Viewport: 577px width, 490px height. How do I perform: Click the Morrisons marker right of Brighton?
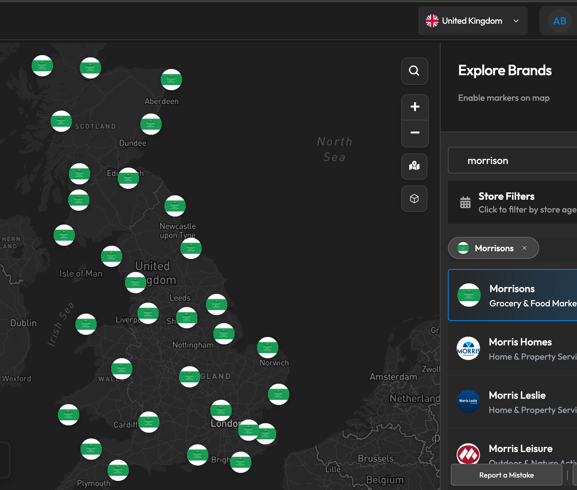tap(241, 462)
